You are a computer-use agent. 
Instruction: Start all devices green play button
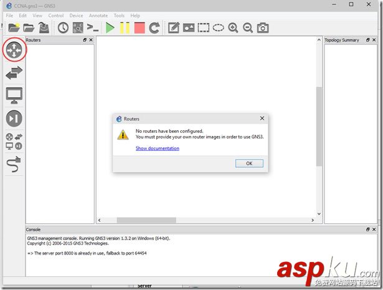[x=110, y=27]
